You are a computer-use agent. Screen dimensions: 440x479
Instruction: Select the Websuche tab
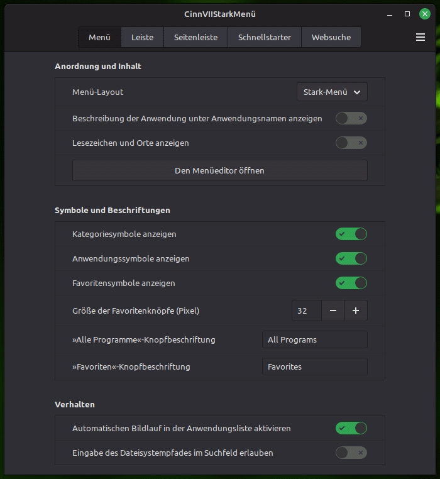(x=331, y=37)
